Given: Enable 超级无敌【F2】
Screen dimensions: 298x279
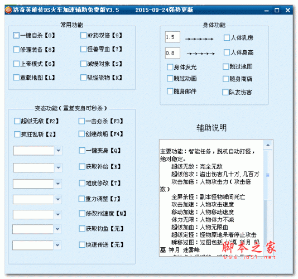Looking at the screenshot, I should pyautogui.click(x=17, y=121).
